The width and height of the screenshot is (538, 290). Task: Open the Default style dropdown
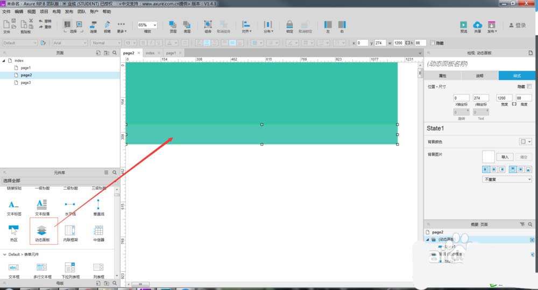(20, 43)
